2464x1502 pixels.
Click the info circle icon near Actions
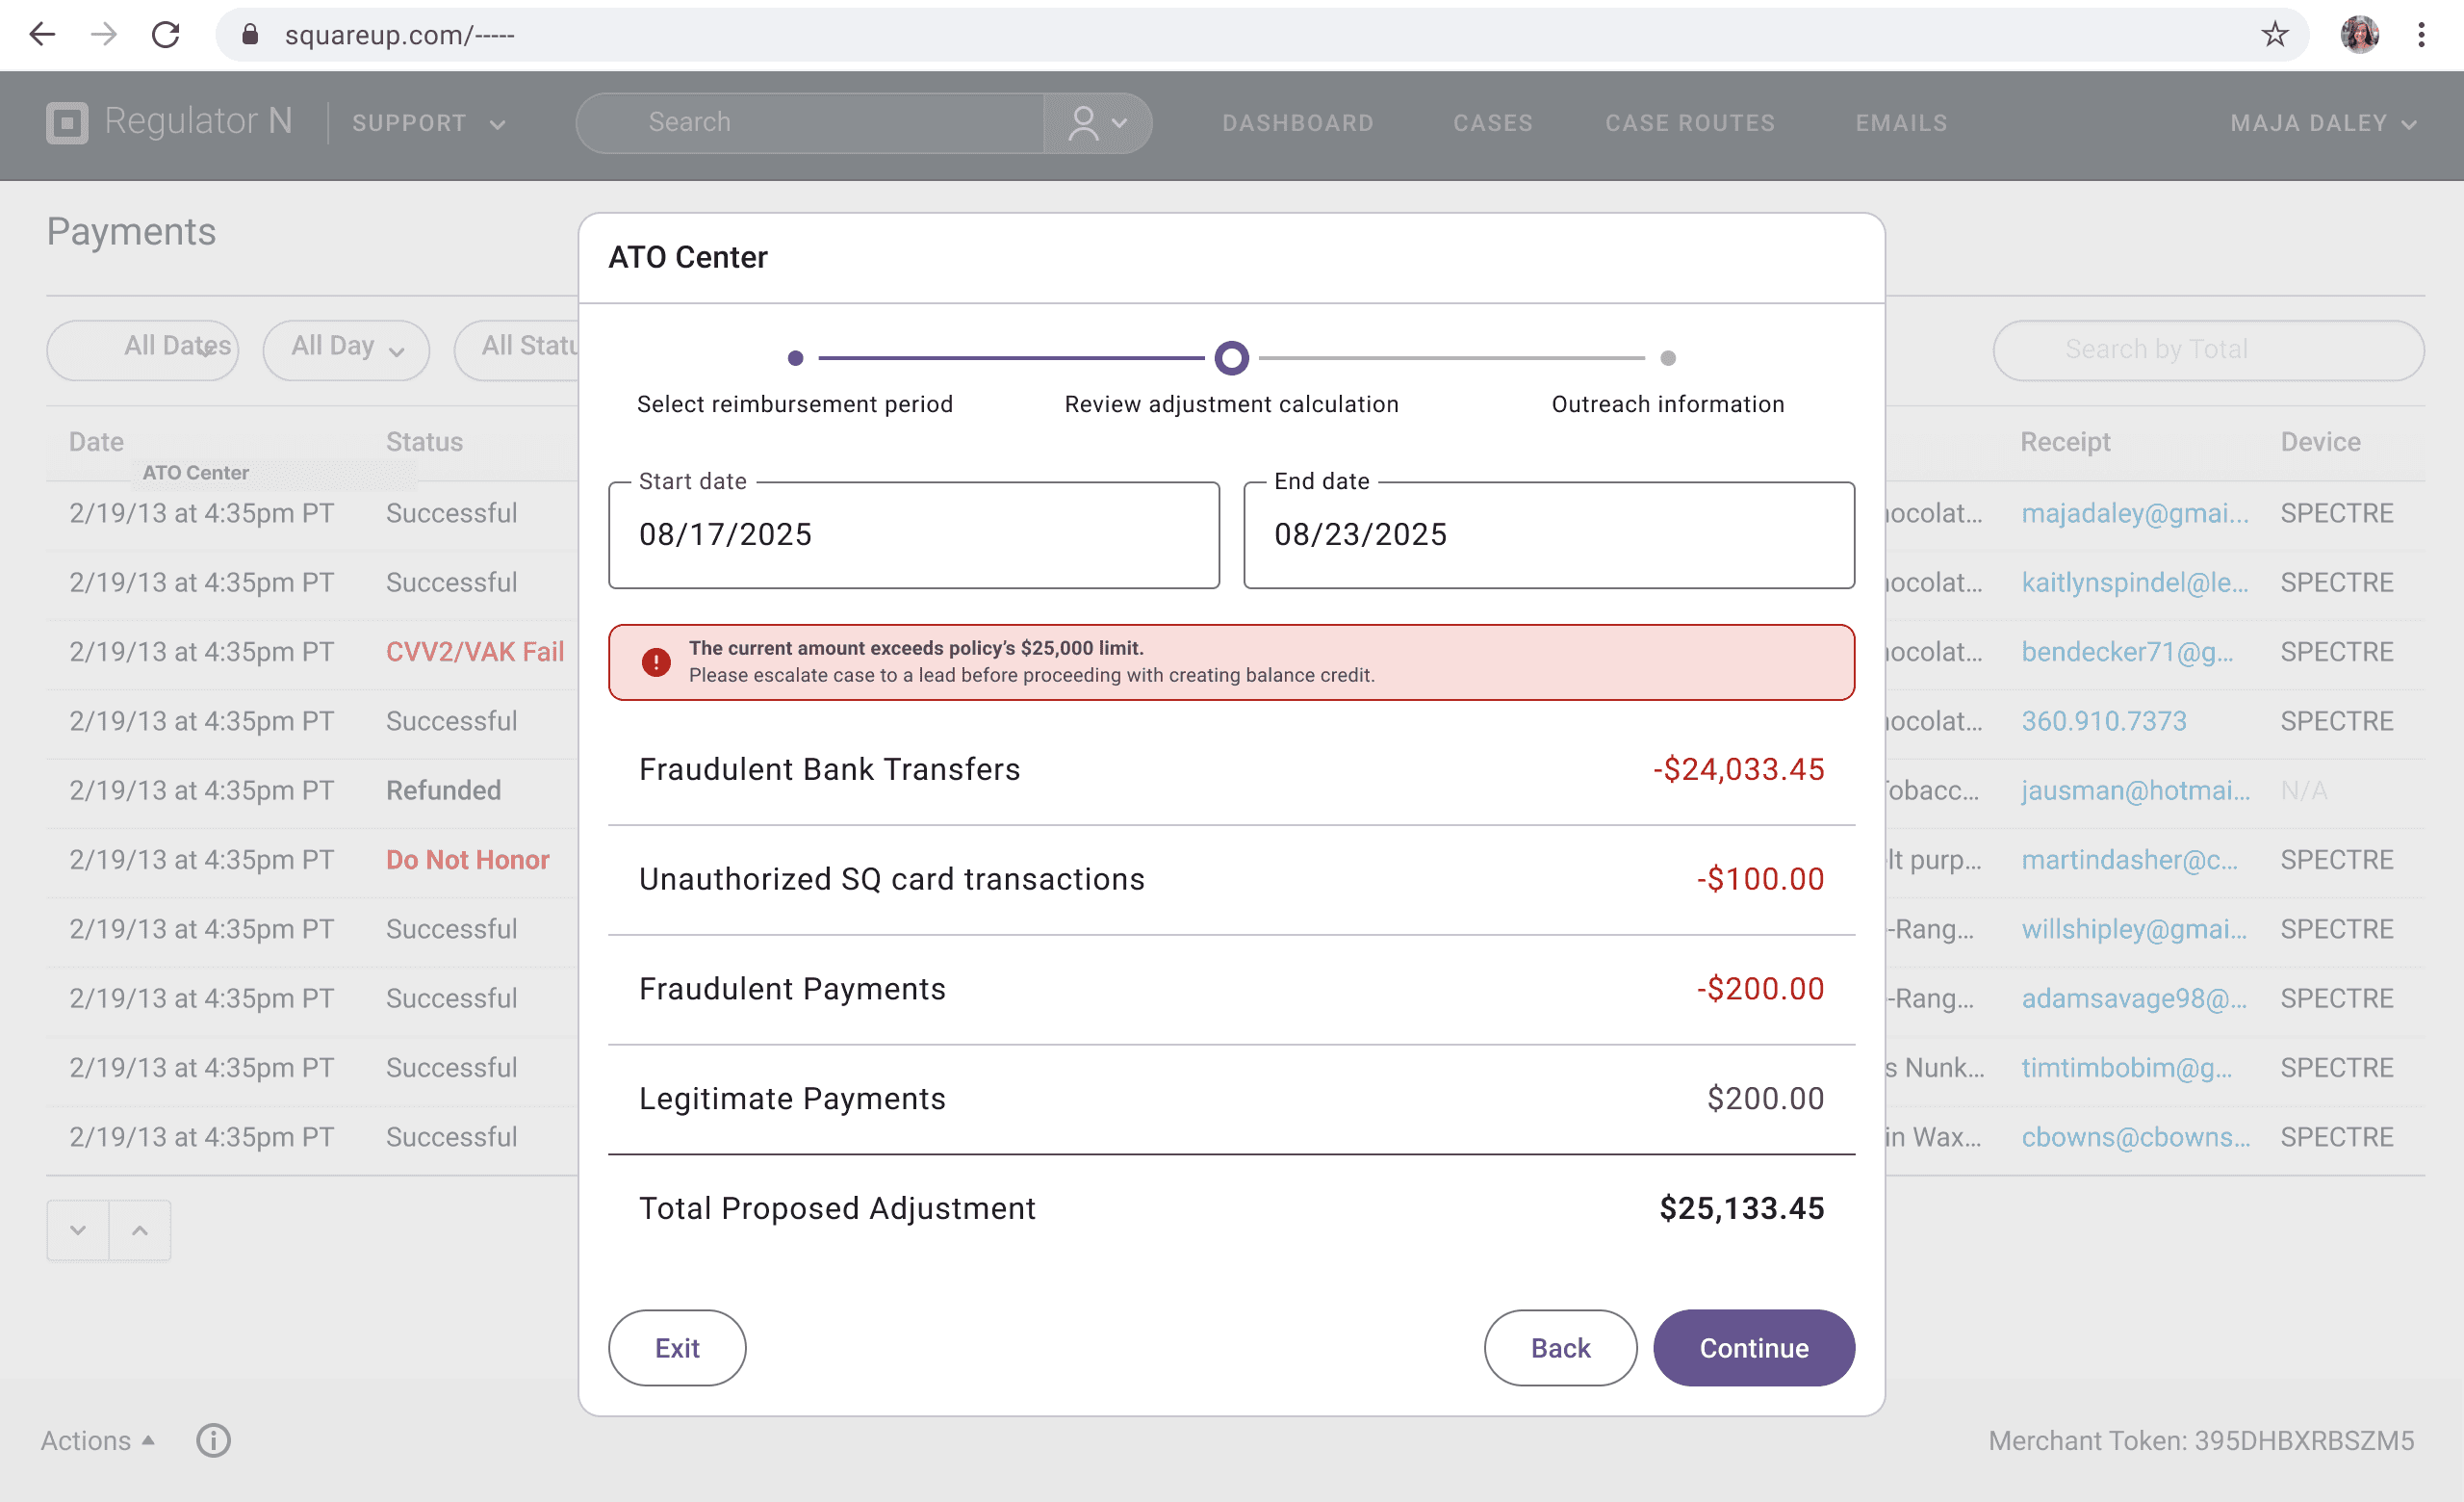[x=213, y=1440]
